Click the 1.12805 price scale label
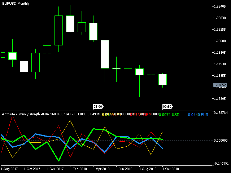 point(220,99)
